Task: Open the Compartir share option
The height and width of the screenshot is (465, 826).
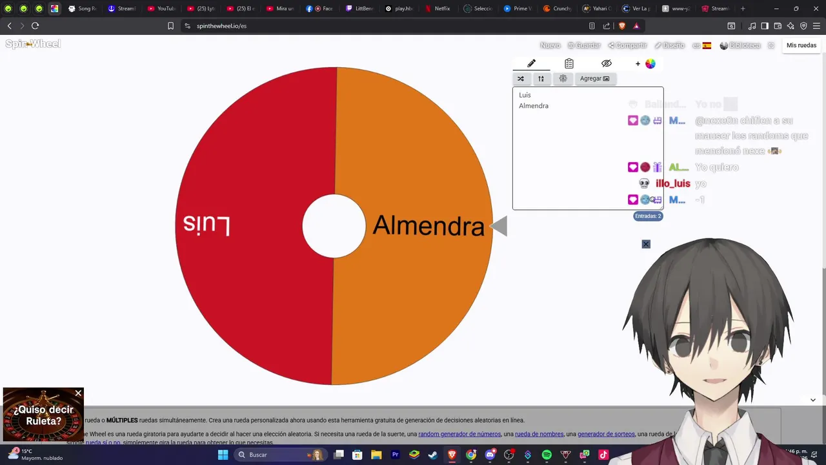Action: pos(627,45)
